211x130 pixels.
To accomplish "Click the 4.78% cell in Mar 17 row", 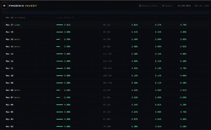I will coord(183,25).
